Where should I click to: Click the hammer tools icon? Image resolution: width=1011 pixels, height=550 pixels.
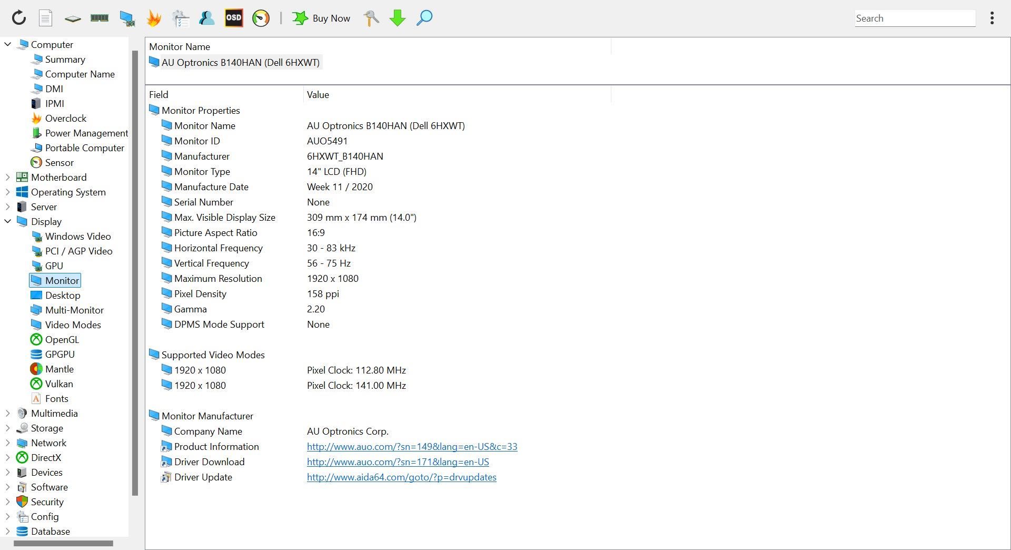click(x=371, y=18)
